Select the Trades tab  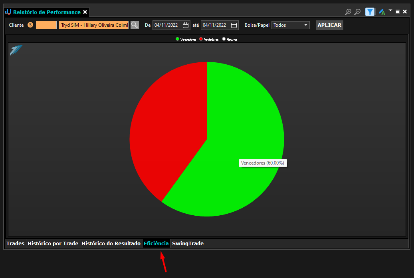15,243
